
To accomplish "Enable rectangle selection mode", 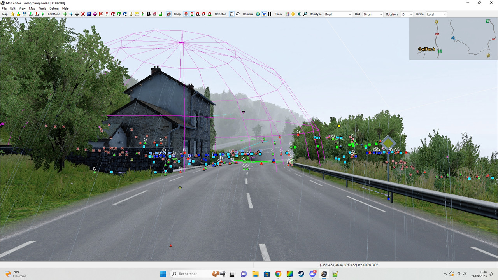I will (232, 14).
